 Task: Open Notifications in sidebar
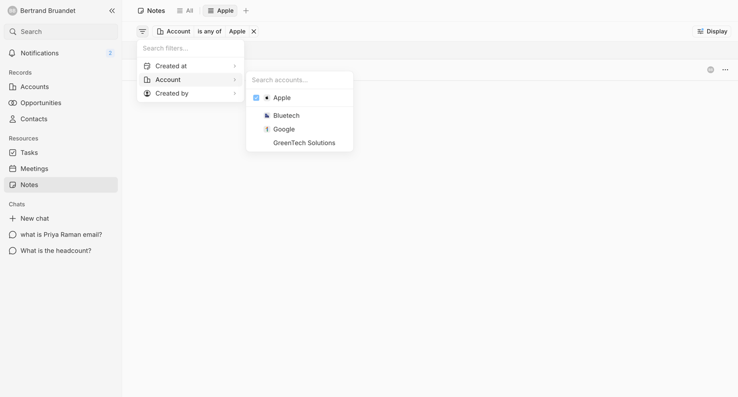pyautogui.click(x=61, y=53)
